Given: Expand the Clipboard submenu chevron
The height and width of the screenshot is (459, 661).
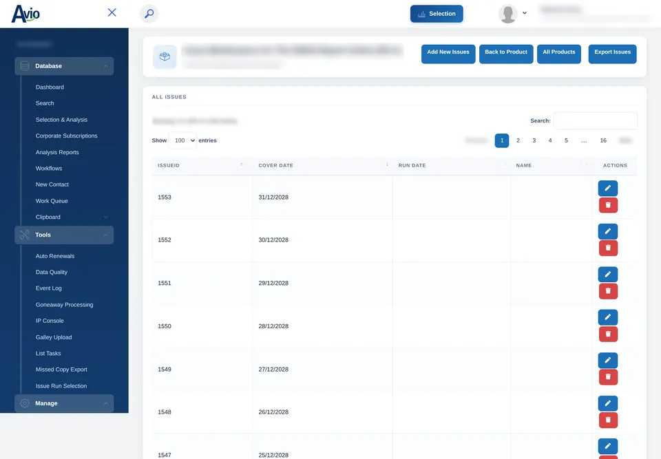Looking at the screenshot, I should tap(106, 217).
